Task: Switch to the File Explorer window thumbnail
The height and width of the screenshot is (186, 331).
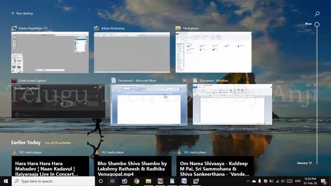Action: [214, 52]
